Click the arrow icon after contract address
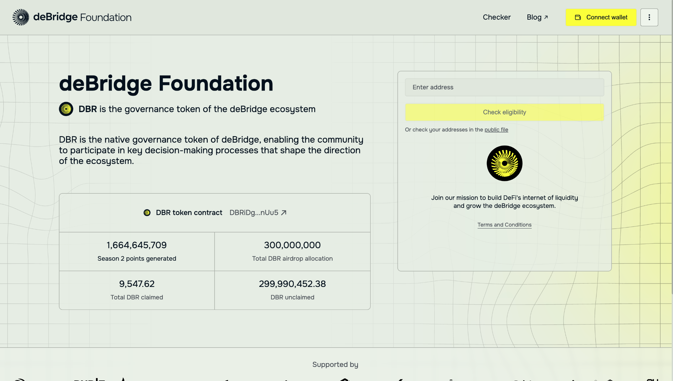The height and width of the screenshot is (381, 673). click(x=284, y=213)
